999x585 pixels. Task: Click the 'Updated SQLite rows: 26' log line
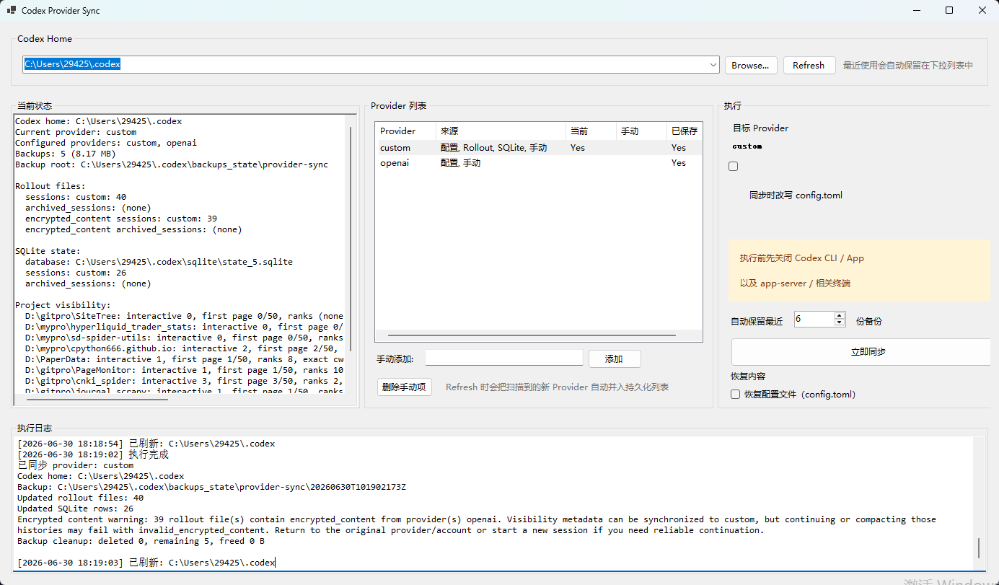click(76, 509)
